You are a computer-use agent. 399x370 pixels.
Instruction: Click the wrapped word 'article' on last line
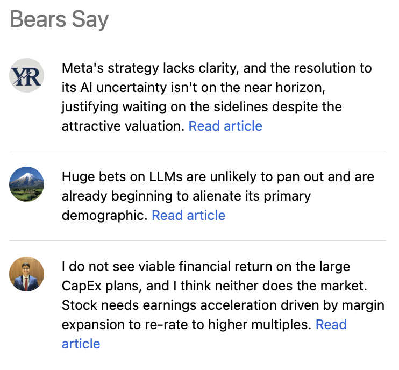pyautogui.click(x=81, y=344)
